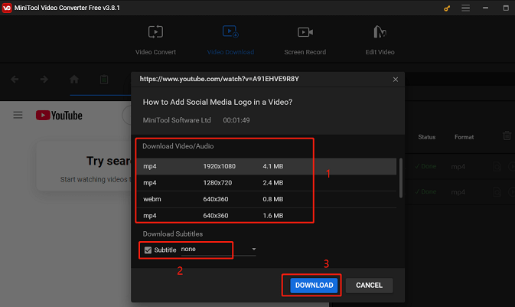The height and width of the screenshot is (307, 515).
Task: Click the video URL text in dialog header
Action: pos(220,79)
